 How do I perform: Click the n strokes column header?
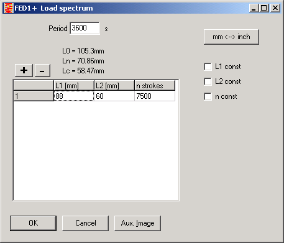click(x=155, y=86)
